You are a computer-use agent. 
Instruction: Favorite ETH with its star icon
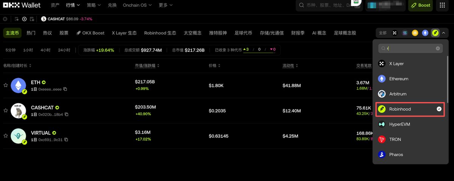pos(6,86)
